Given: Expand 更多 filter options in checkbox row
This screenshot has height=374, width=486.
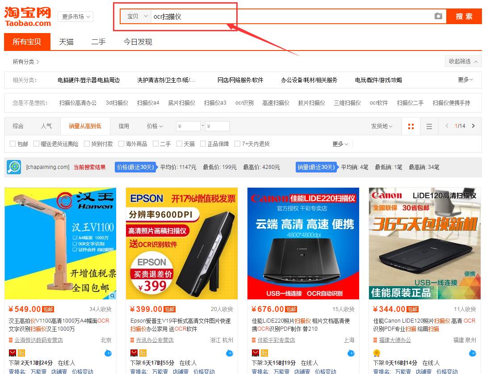Looking at the screenshot, I should click(x=340, y=144).
